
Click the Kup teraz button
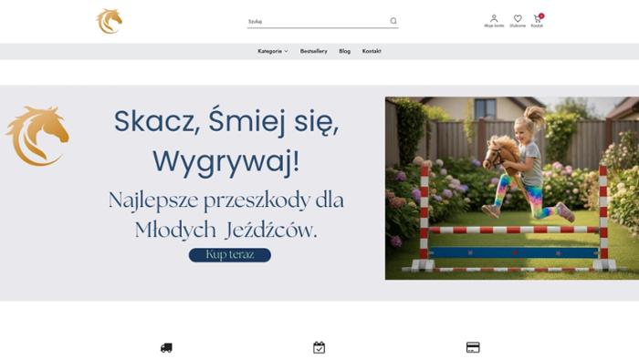click(230, 255)
